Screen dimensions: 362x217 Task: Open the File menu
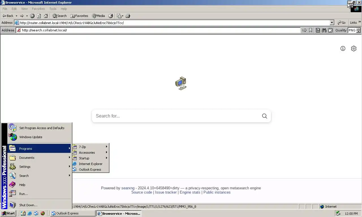pos(5,9)
